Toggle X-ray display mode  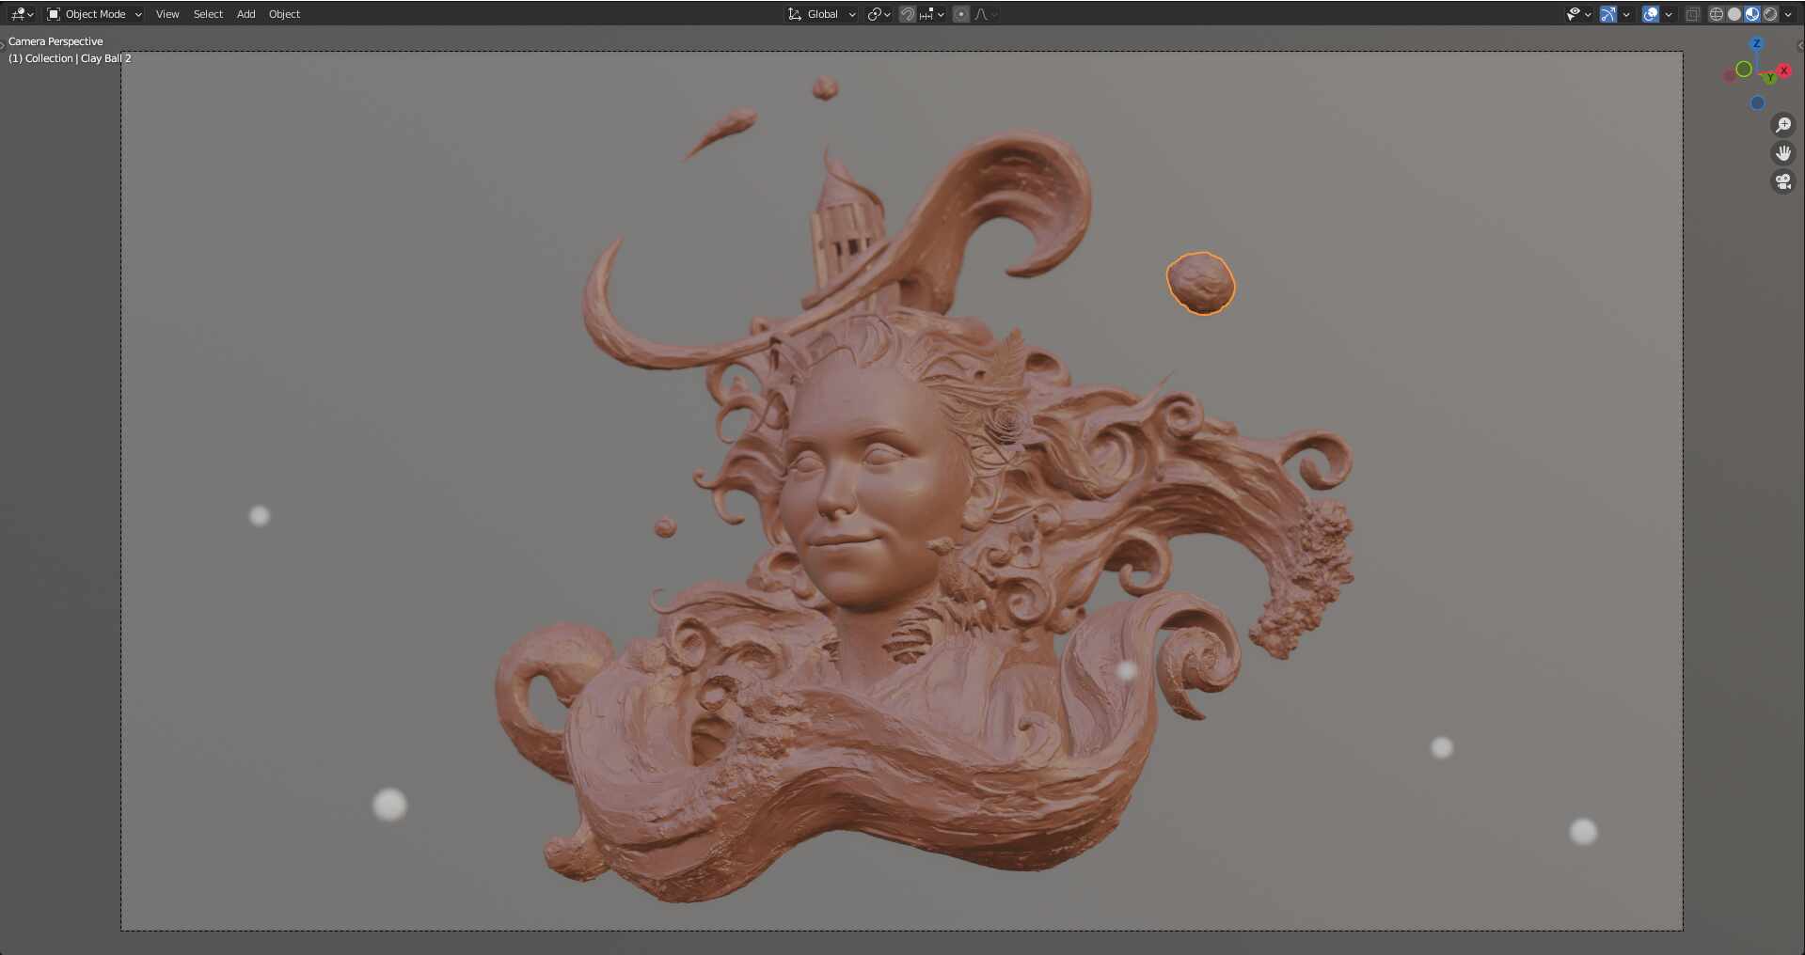[1692, 14]
